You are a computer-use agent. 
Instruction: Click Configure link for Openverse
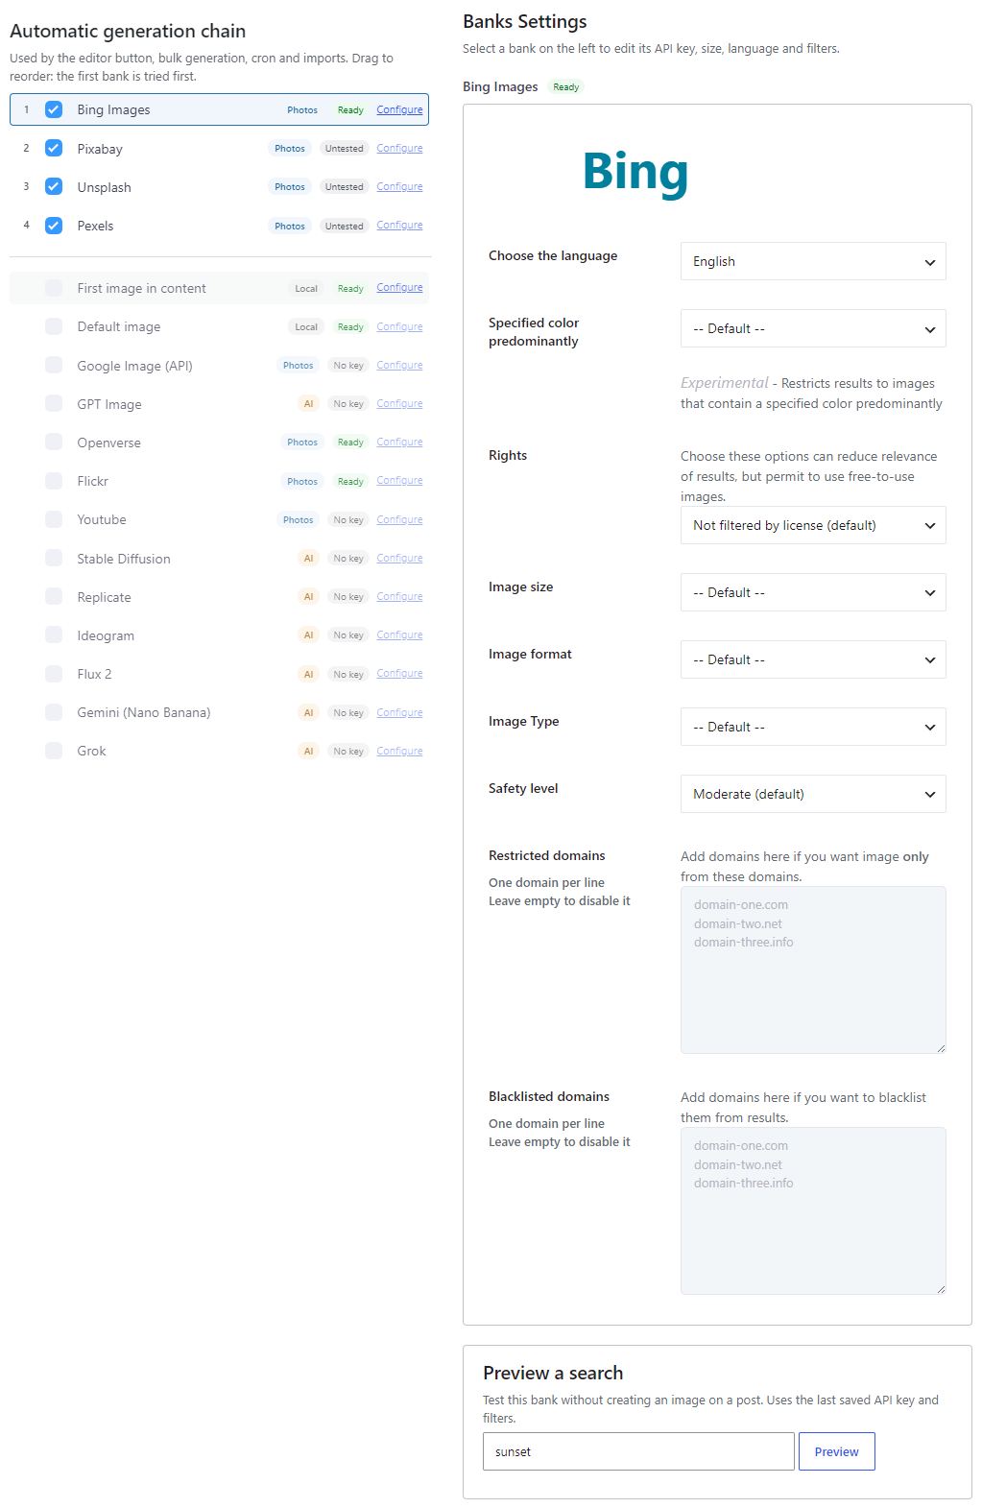(399, 442)
